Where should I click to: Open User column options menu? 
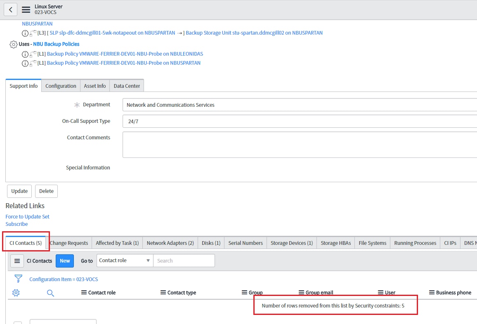(x=380, y=292)
